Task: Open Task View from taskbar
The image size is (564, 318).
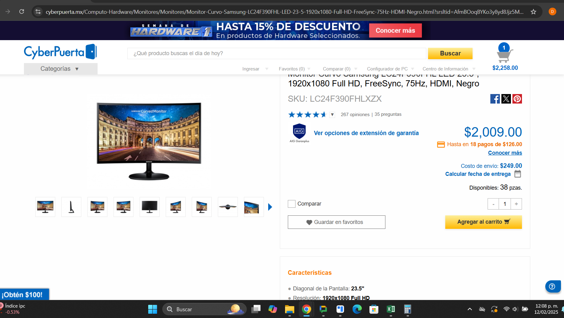Action: pyautogui.click(x=256, y=309)
